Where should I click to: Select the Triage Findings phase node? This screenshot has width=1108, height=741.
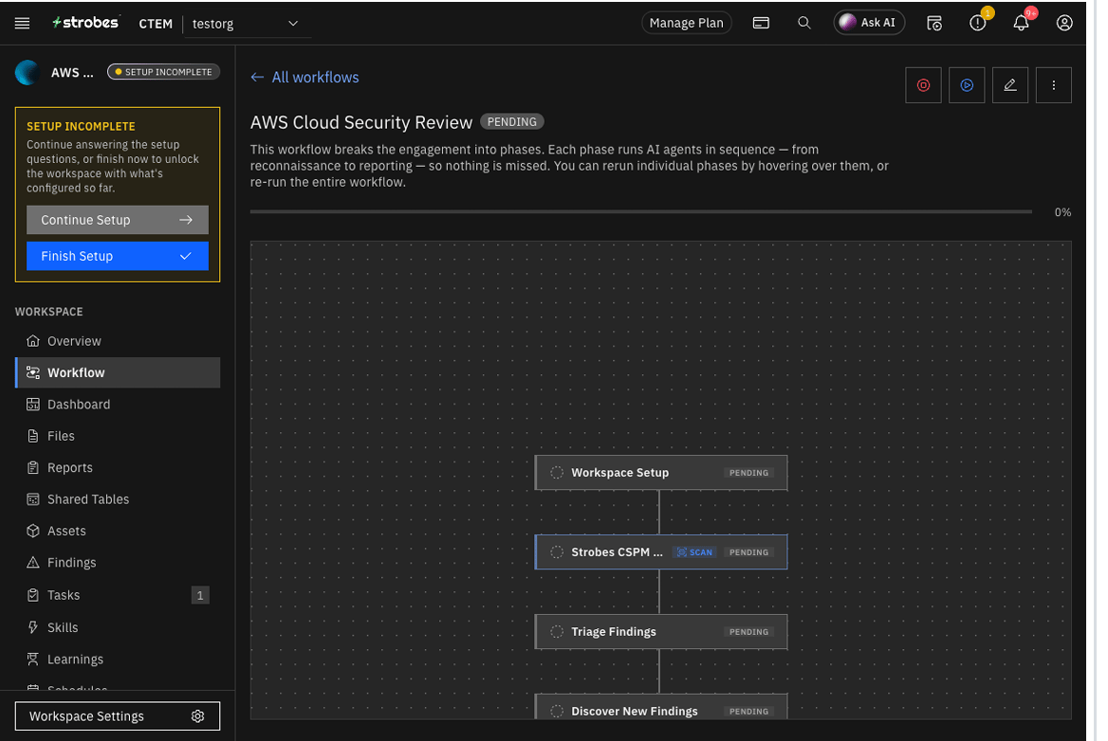tap(660, 632)
